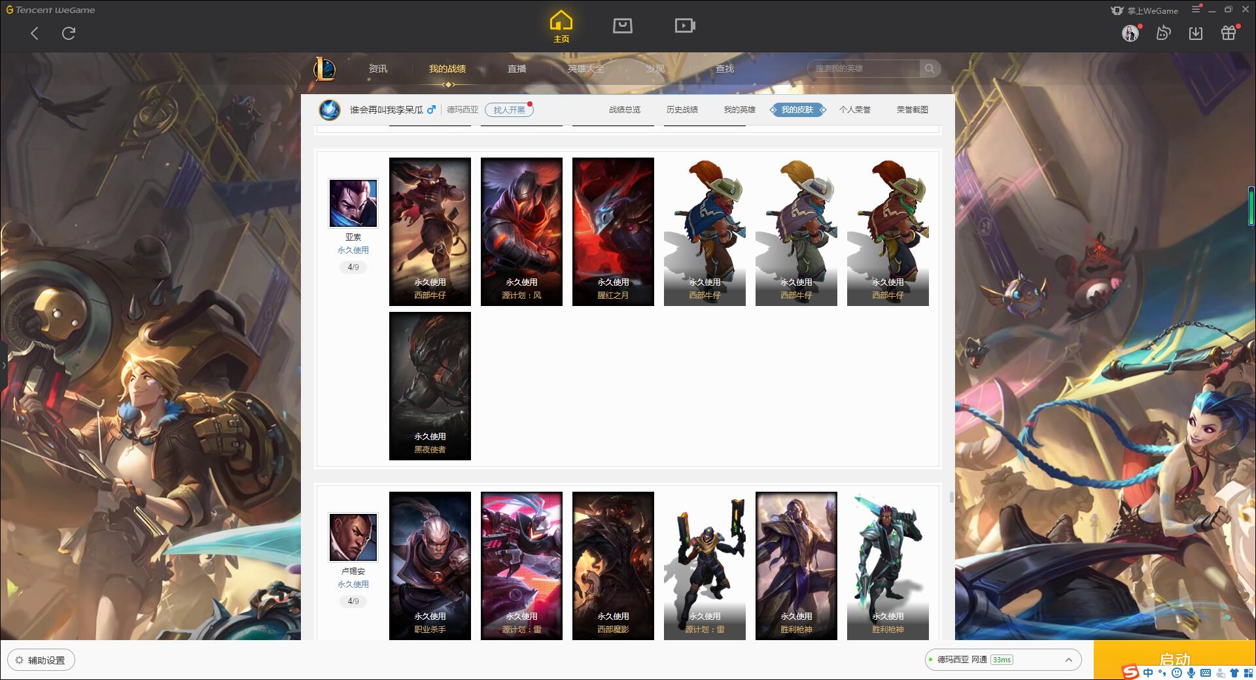1256x680 pixels.
Task: Switch to the 直播 tab
Action: click(x=517, y=69)
